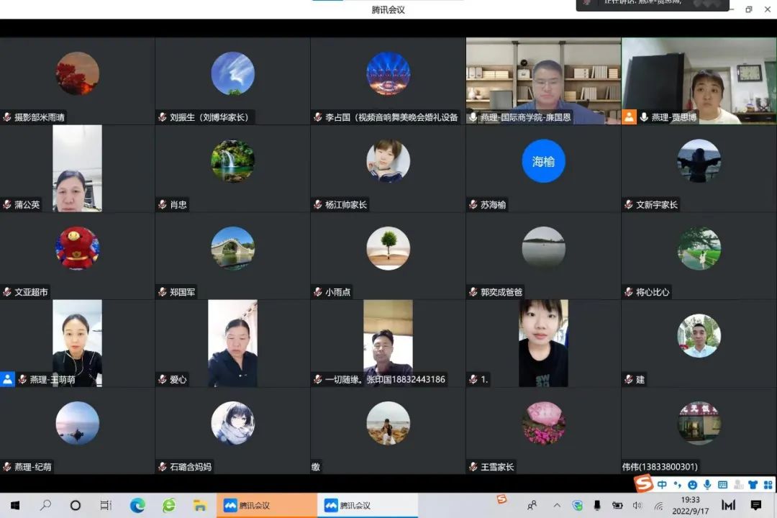Click the blue person icon beside 燕理-王萌萌
The height and width of the screenshot is (518, 777).
click(7, 379)
